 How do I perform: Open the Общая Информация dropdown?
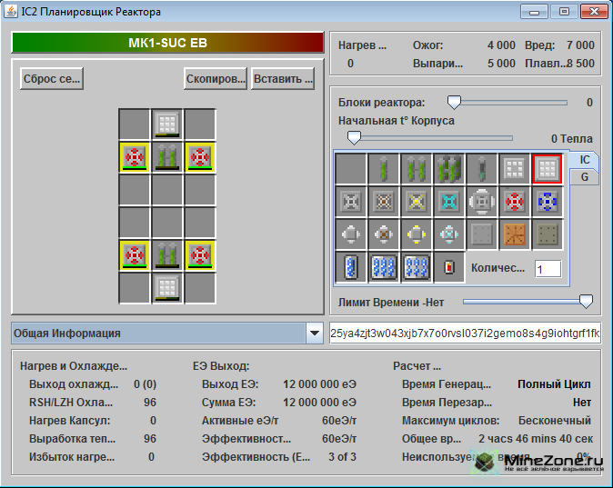click(315, 334)
